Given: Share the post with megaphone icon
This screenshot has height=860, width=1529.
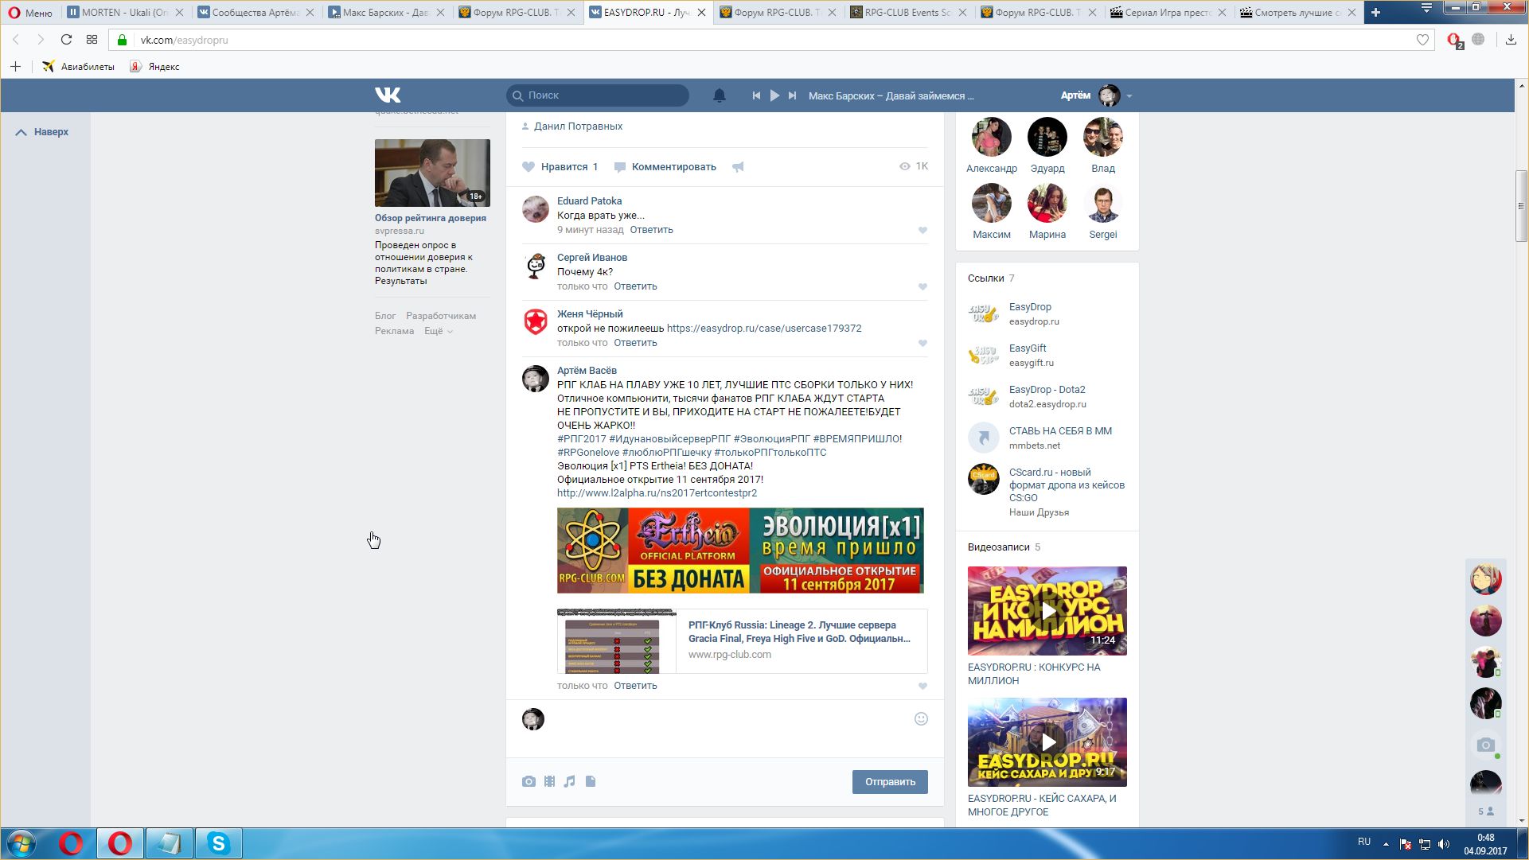Looking at the screenshot, I should click(738, 167).
